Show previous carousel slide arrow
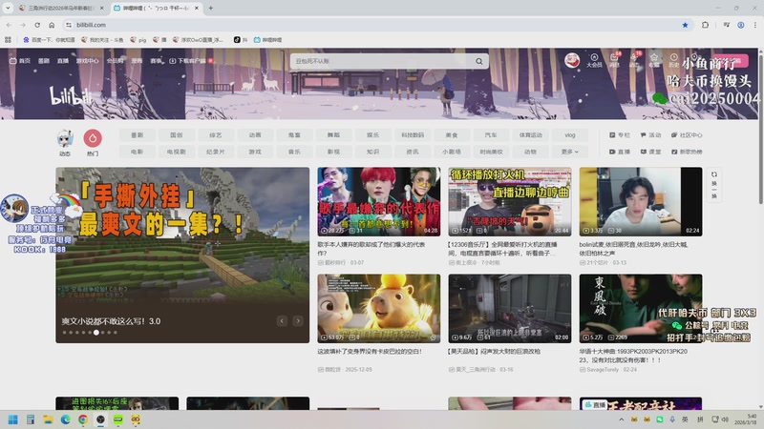The width and height of the screenshot is (764, 429). click(x=282, y=320)
